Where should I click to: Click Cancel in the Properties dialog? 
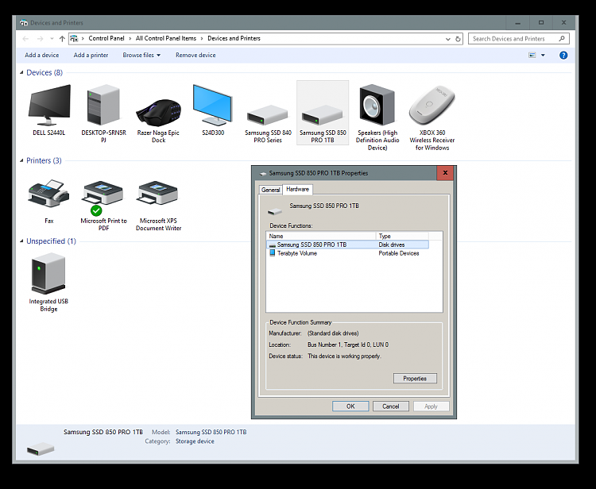[391, 406]
